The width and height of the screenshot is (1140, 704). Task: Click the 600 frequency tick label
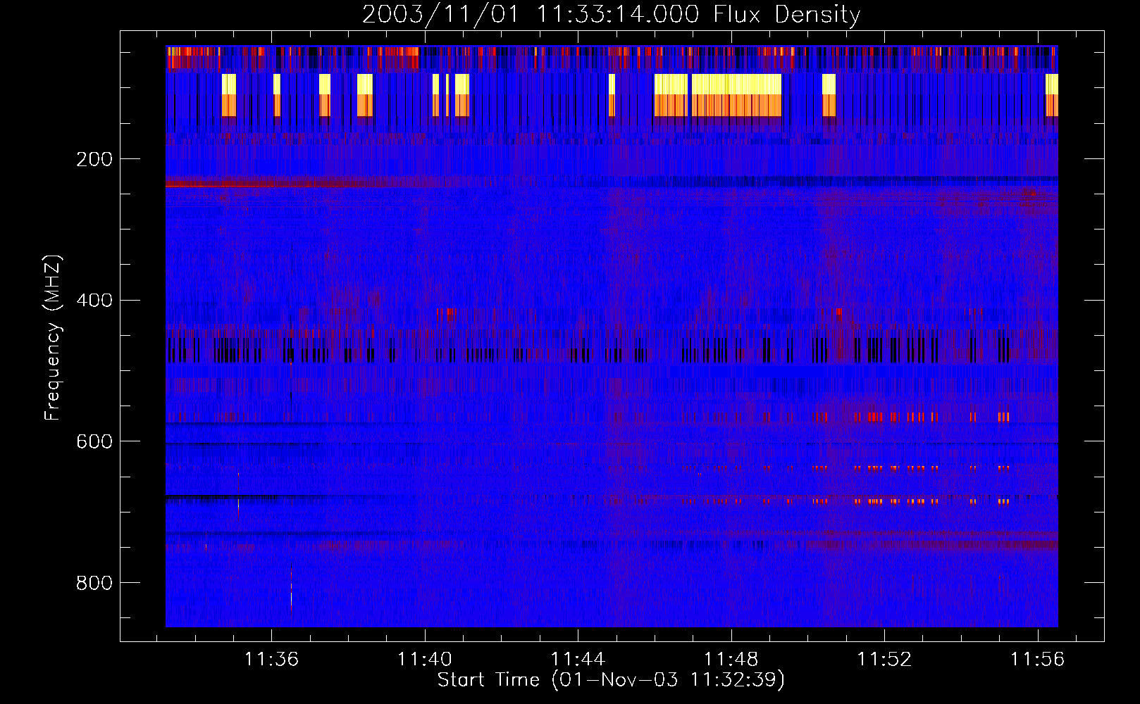(x=94, y=441)
